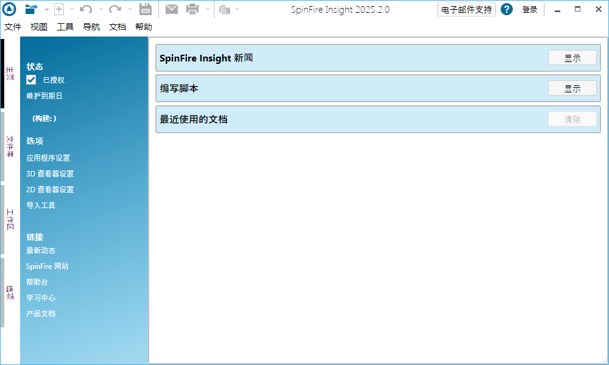Switch to the 选项 vertical tab

tap(10, 293)
